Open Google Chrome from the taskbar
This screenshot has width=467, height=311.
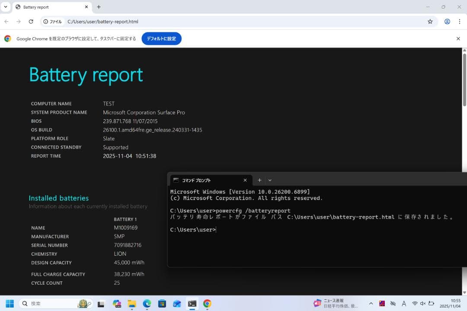(206, 303)
